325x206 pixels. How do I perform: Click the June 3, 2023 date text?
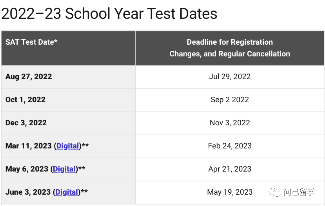pyautogui.click(x=28, y=192)
